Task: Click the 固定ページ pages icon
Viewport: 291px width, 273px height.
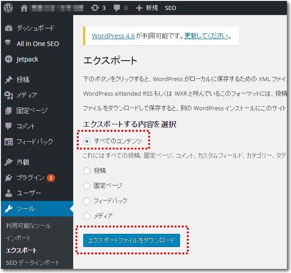Action: click(x=9, y=110)
